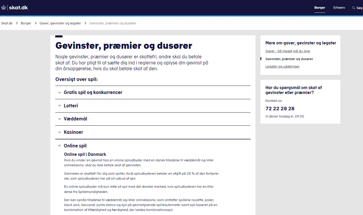Image resolution: width=363 pixels, height=215 pixels.
Task: Click the Mere om gaver, gevinster og legater heading
Action: point(301,43)
